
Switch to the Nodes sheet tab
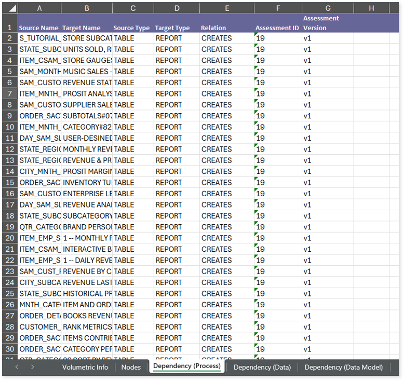(x=131, y=367)
